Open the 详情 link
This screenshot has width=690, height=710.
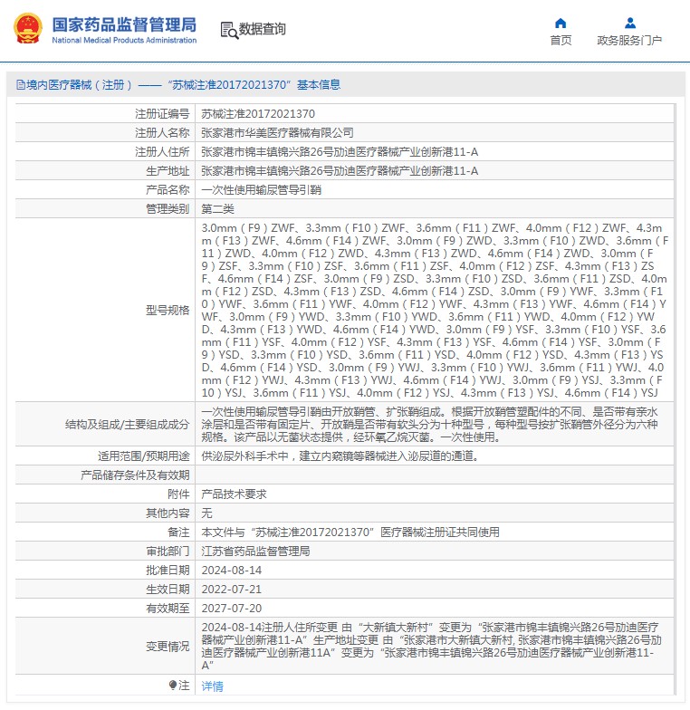[212, 686]
